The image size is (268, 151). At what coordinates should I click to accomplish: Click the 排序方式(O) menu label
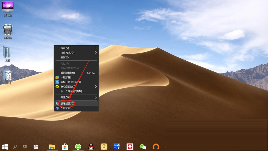pyautogui.click(x=67, y=53)
